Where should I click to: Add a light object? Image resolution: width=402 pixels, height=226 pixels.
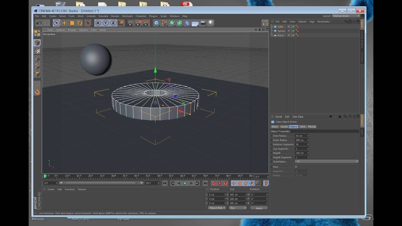coord(211,23)
